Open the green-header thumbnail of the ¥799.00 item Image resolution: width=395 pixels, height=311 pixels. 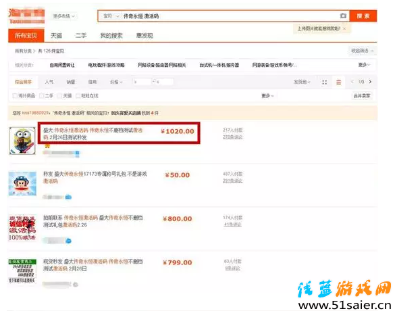coord(22,271)
